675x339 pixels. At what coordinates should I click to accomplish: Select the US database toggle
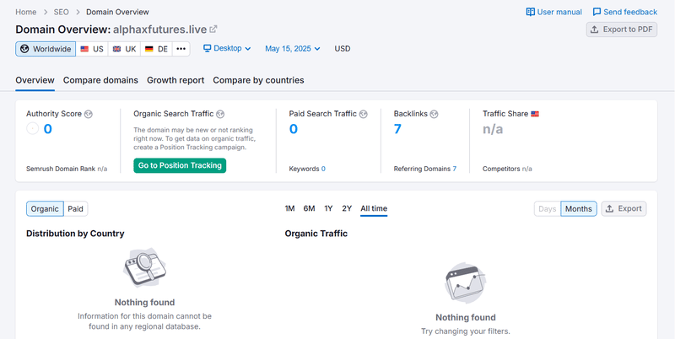[92, 49]
